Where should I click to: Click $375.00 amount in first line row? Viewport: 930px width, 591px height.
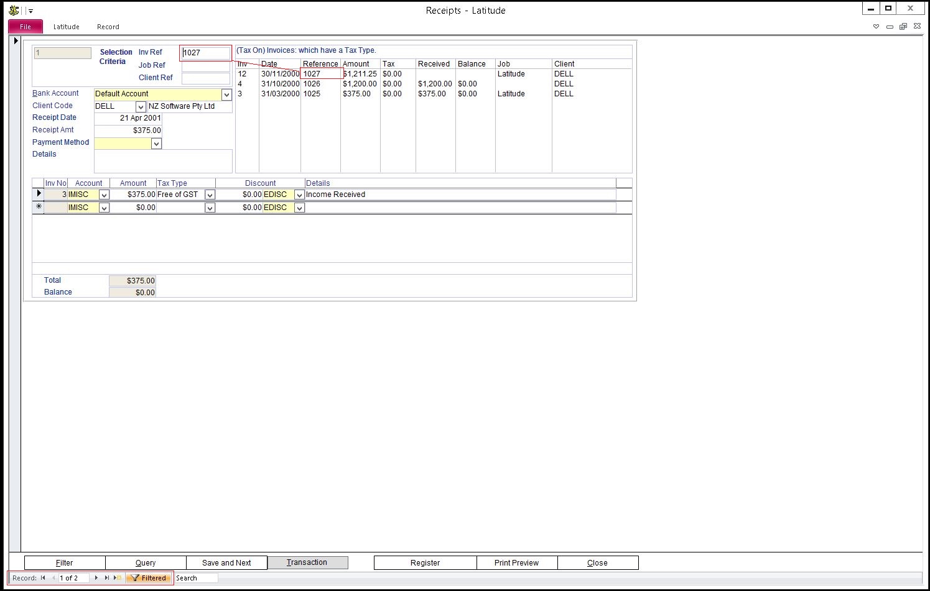coord(133,195)
